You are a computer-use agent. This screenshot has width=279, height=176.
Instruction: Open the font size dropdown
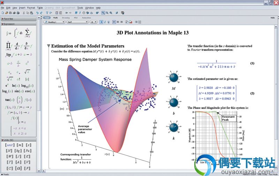point(93,22)
